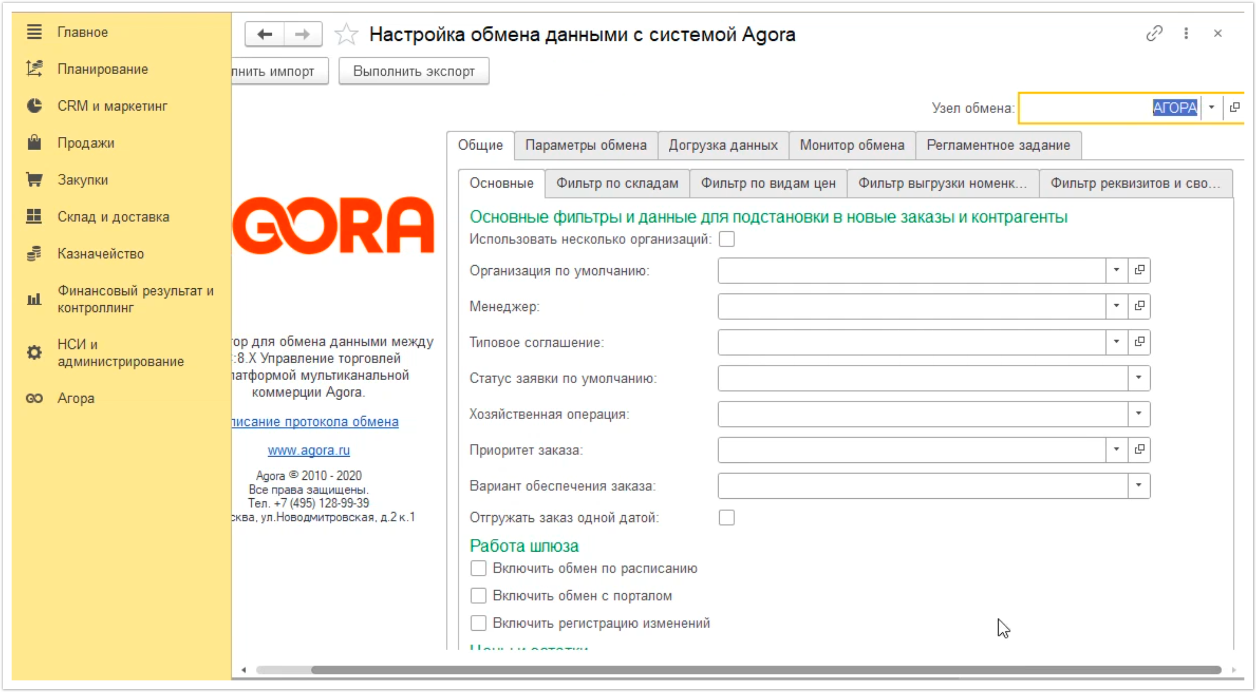Open the three-dot more options menu

1186,34
